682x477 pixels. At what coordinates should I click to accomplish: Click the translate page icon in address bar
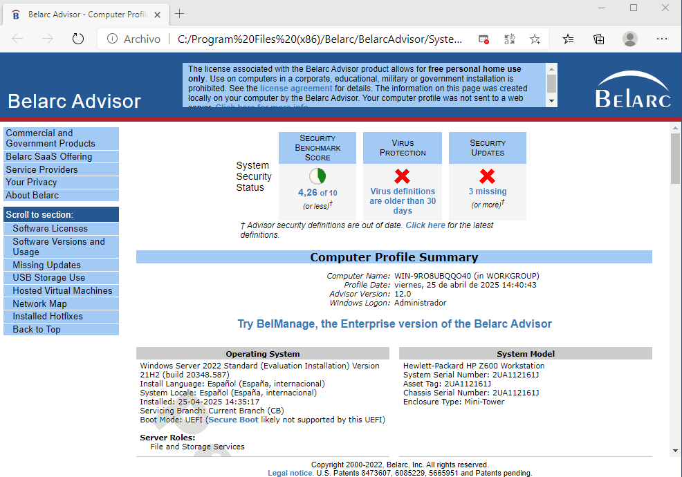tap(510, 39)
